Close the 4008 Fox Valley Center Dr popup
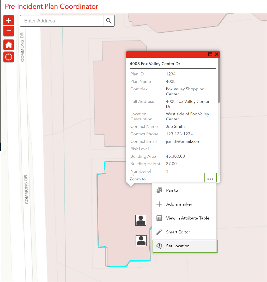Image resolution: width=267 pixels, height=282 pixels. (x=216, y=54)
